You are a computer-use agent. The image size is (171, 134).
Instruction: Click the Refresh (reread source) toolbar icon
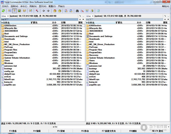[x=3, y=11]
